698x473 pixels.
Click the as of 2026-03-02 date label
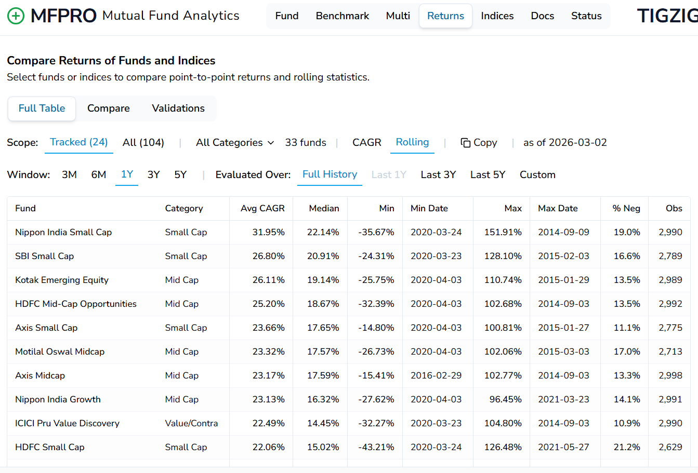(x=565, y=143)
